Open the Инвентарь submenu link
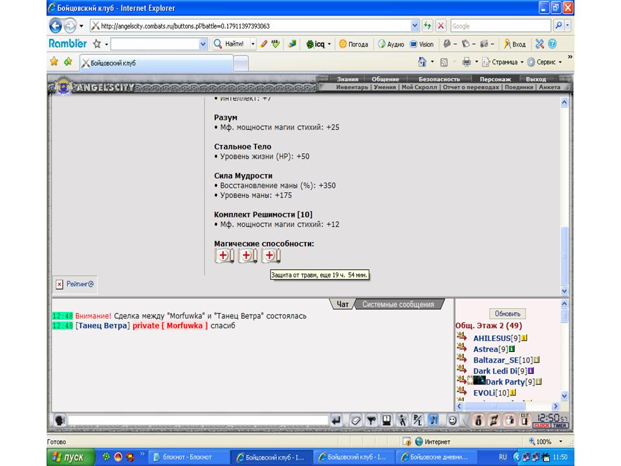The width and height of the screenshot is (621, 466). [x=352, y=87]
